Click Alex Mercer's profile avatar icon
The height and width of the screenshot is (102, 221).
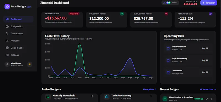7,64
